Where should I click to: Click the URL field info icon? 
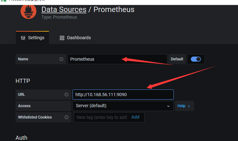tap(66, 95)
